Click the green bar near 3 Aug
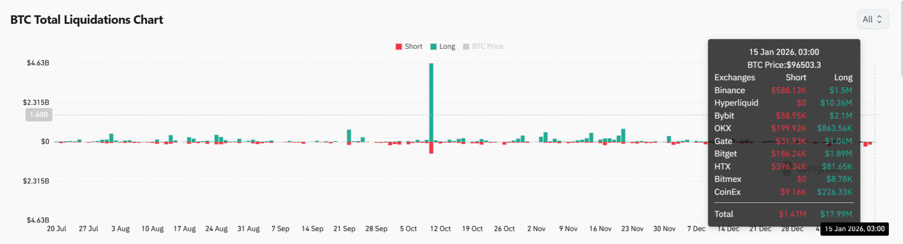Viewport: 903px width, 244px height. [111, 138]
